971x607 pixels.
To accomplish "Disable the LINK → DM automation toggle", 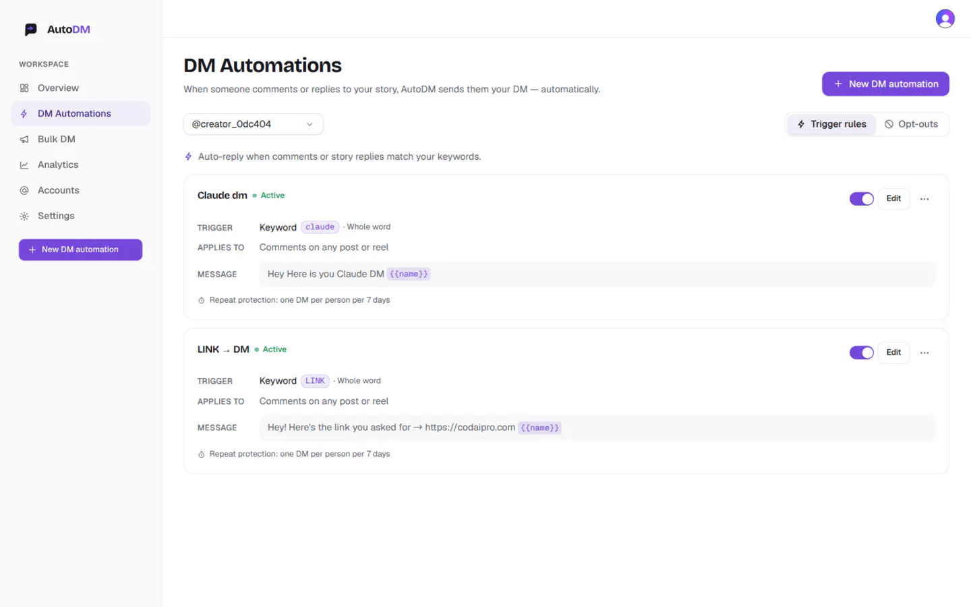I will pyautogui.click(x=861, y=353).
